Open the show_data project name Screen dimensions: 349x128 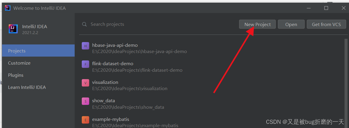(103, 101)
